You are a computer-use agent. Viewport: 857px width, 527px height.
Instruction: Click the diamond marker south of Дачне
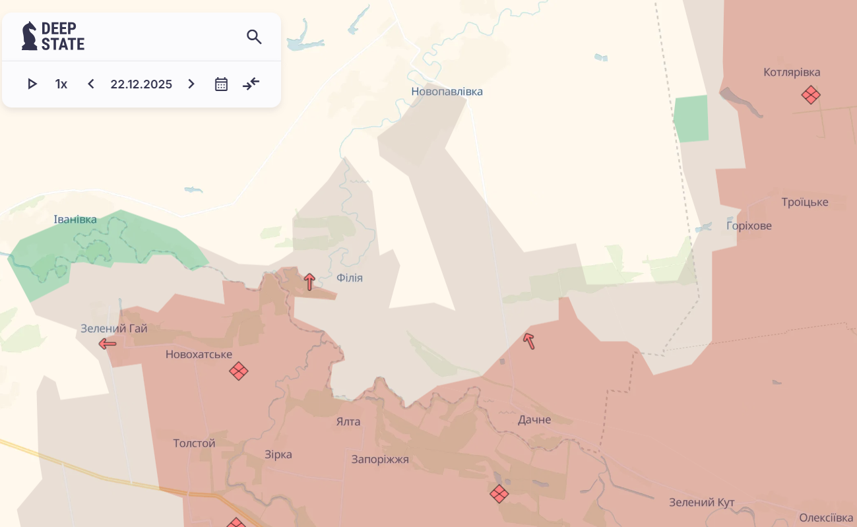click(499, 493)
